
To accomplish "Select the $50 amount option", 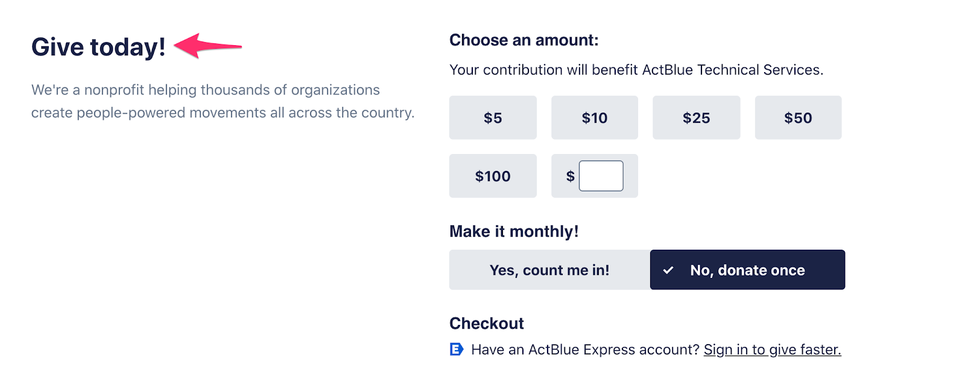I will click(x=798, y=118).
